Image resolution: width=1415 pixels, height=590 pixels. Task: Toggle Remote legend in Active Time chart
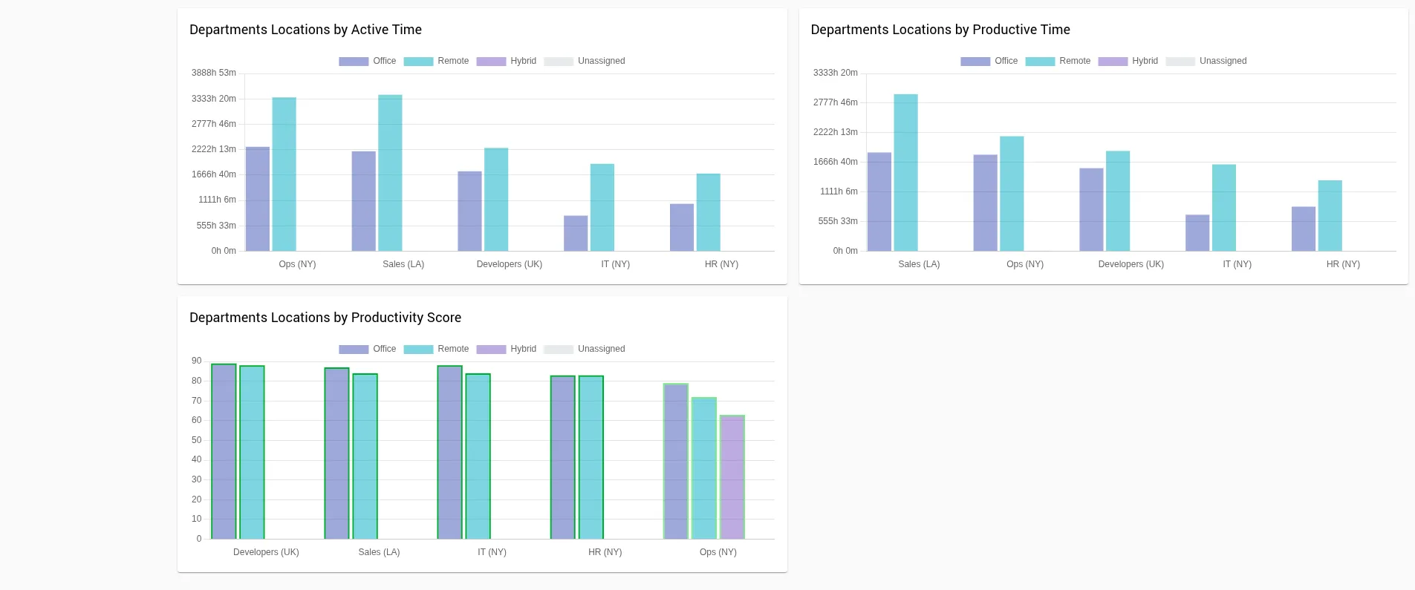(x=436, y=61)
